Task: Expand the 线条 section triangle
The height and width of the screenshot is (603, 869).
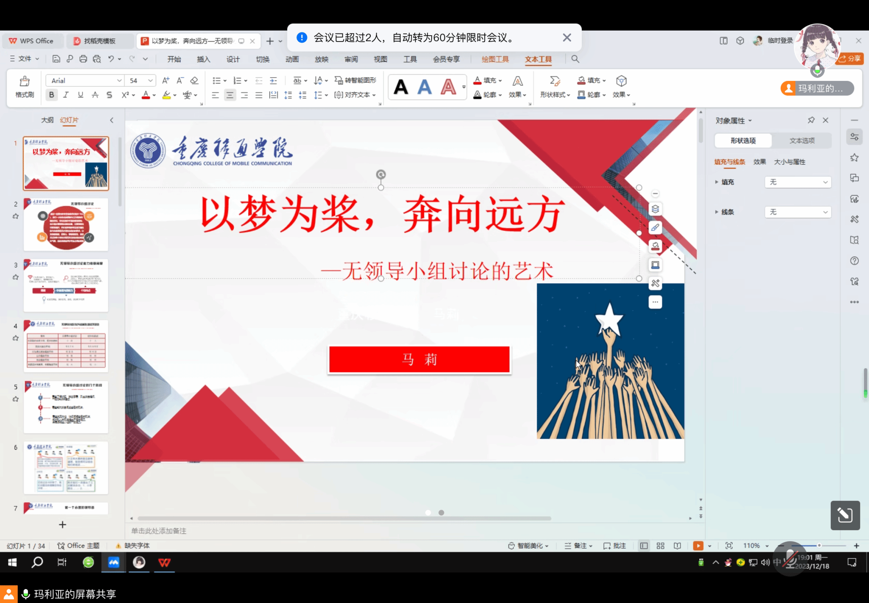Action: tap(717, 212)
